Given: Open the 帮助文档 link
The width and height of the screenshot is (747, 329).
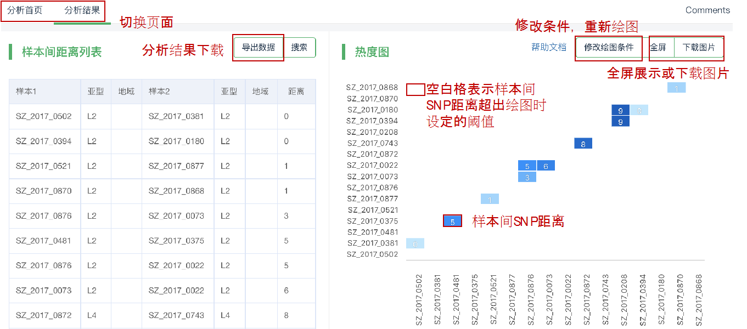Looking at the screenshot, I should pyautogui.click(x=549, y=47).
